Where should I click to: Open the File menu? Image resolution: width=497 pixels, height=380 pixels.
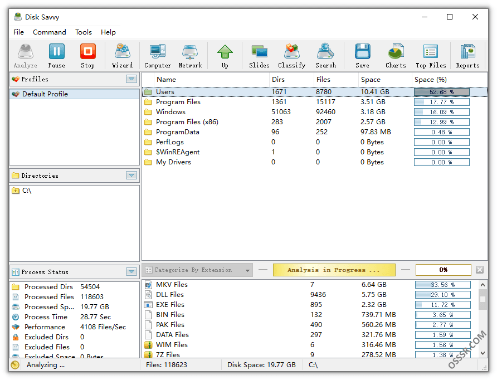tap(18, 32)
